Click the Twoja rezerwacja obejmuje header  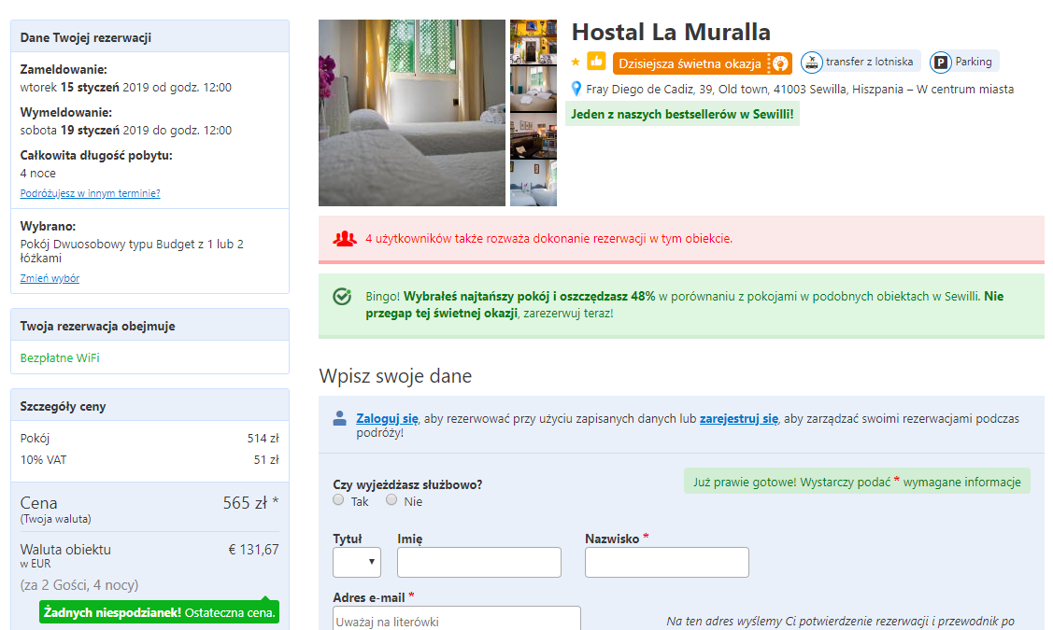coord(149,326)
